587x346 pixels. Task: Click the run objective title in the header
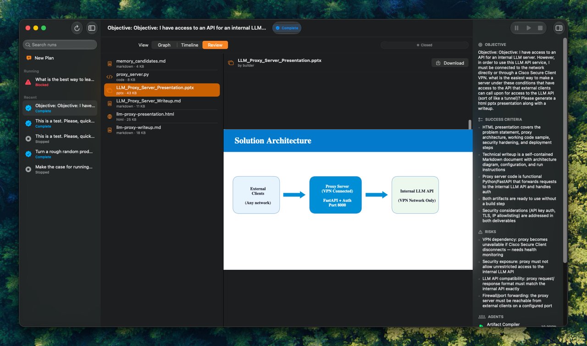coord(187,28)
